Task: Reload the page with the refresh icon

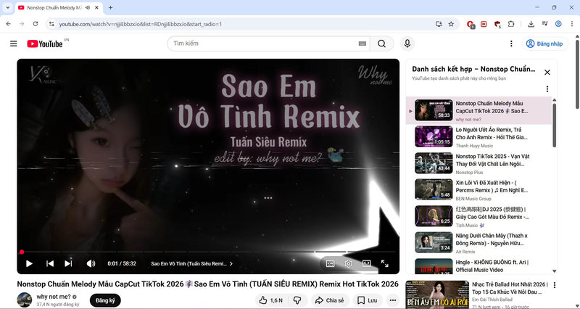Action: [36, 24]
